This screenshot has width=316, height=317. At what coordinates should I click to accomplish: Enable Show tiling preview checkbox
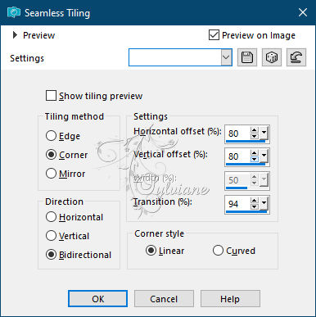tap(51, 96)
